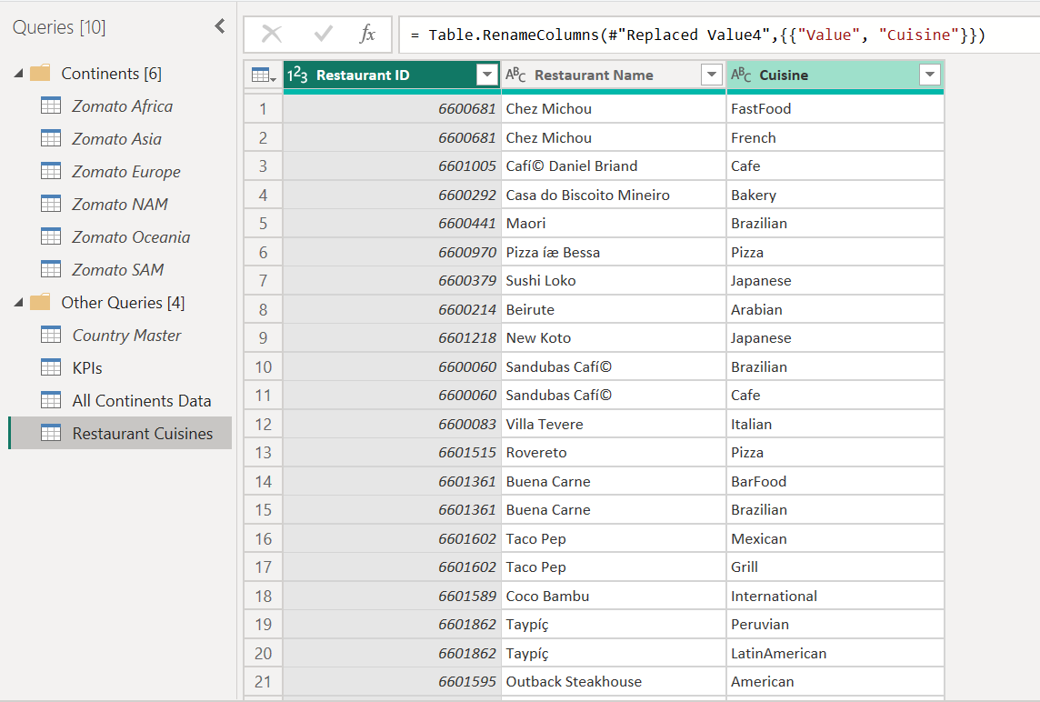Open the Restaurant ID filter dropdown

pyautogui.click(x=488, y=75)
